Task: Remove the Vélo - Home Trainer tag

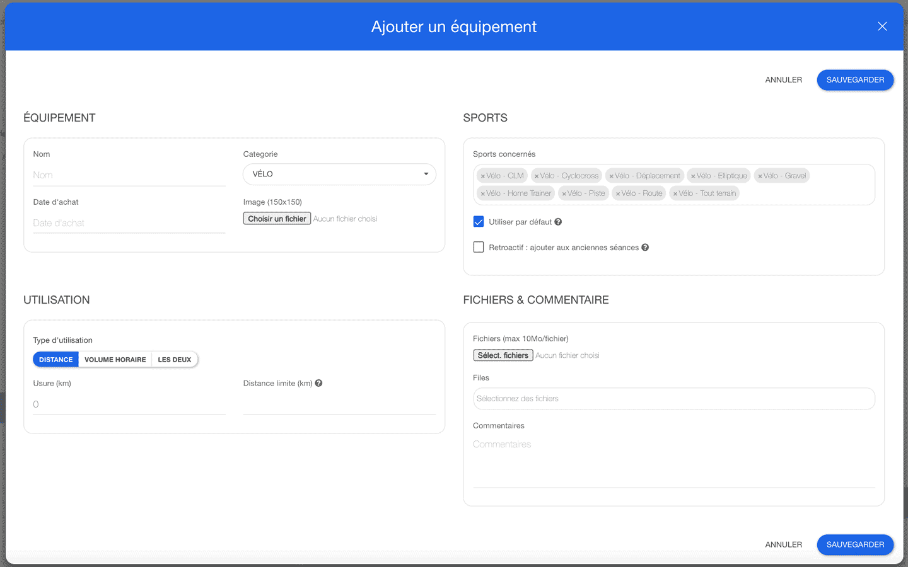Action: coord(483,194)
